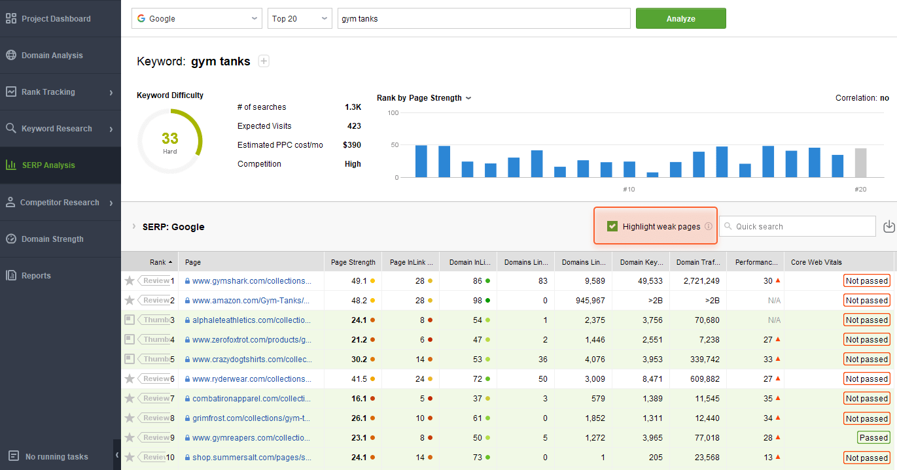Open the www.amazon.com/Gym-Tanks link
The image size is (897, 470).
click(251, 300)
